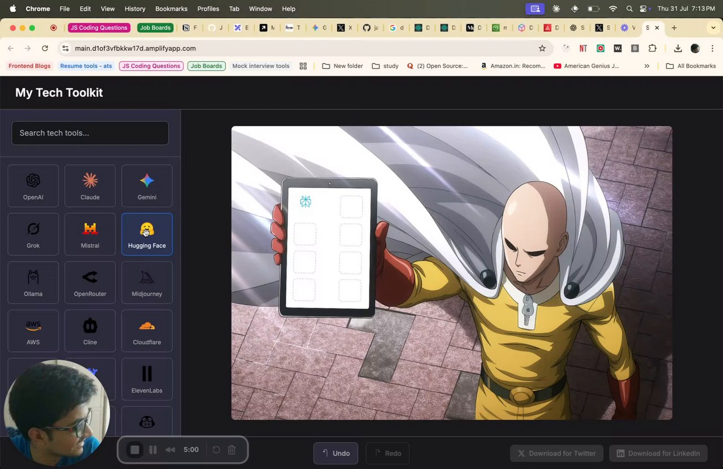
Task: Select the Midjourney tool card
Action: point(147,283)
